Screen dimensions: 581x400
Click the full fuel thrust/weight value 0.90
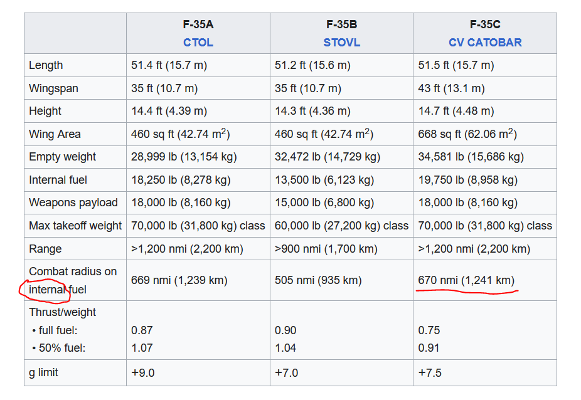point(285,330)
